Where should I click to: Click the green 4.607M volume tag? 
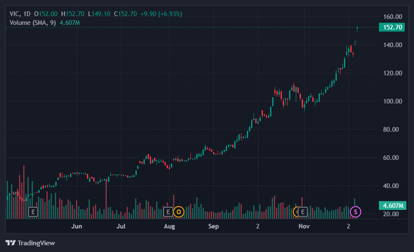point(392,206)
